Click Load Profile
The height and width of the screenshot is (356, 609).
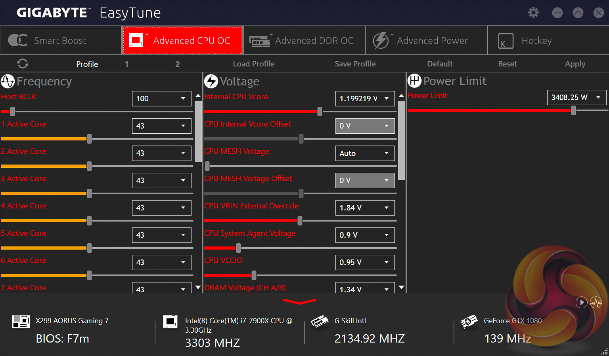[254, 64]
